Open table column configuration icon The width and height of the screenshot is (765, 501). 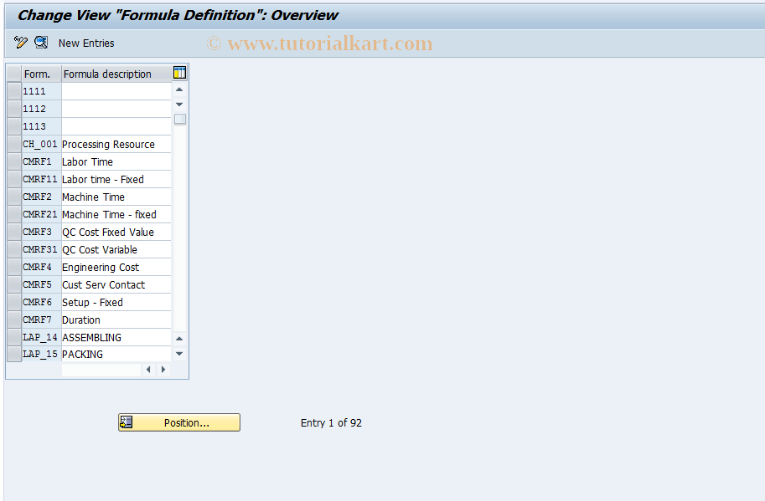(179, 73)
